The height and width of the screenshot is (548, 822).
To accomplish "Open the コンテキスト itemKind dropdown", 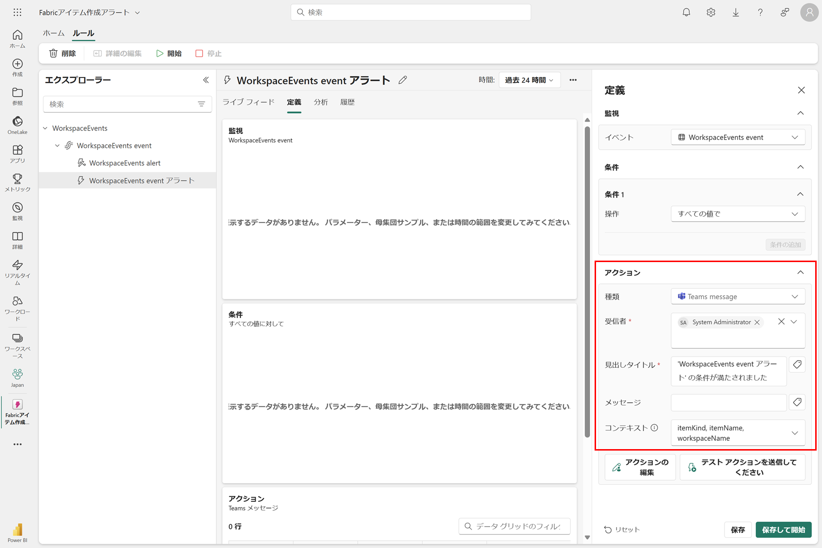I will (738, 433).
